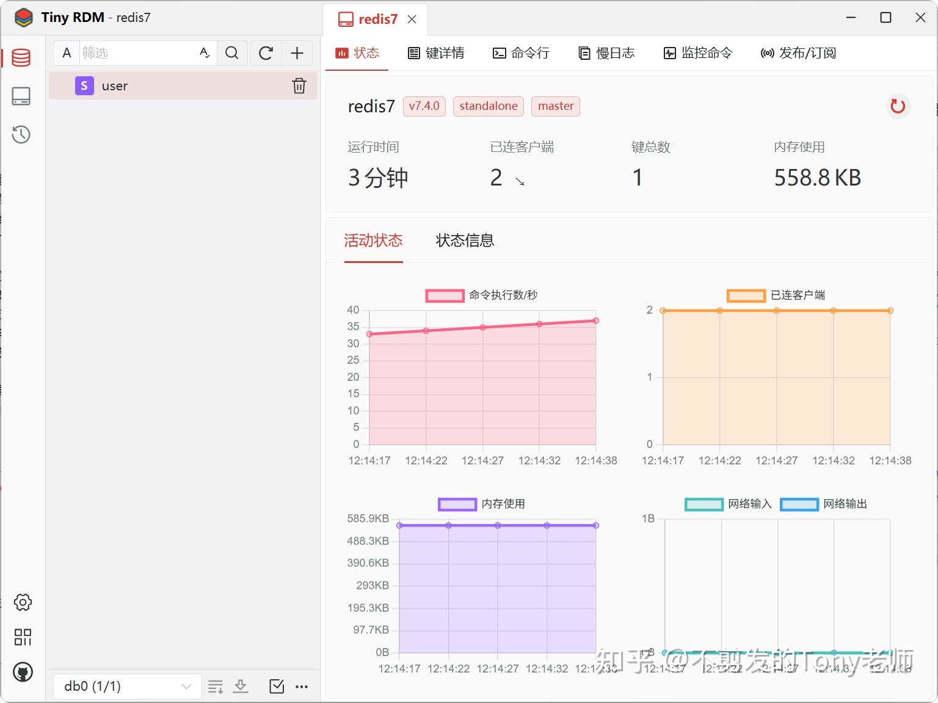Select the user key in the list
The width and height of the screenshot is (938, 703).
click(115, 85)
